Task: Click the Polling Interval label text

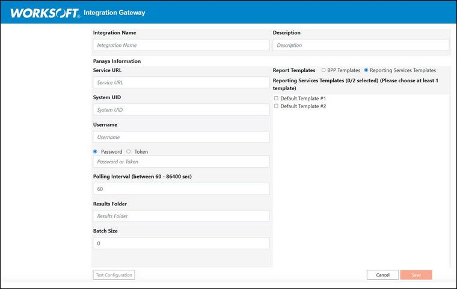Action: [143, 177]
